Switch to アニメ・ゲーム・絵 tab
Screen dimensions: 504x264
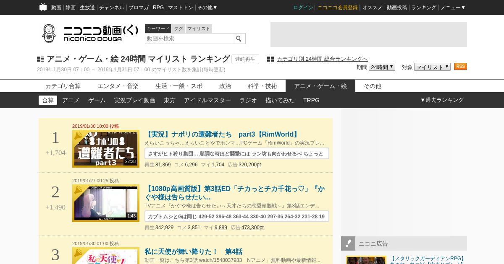(x=320, y=86)
